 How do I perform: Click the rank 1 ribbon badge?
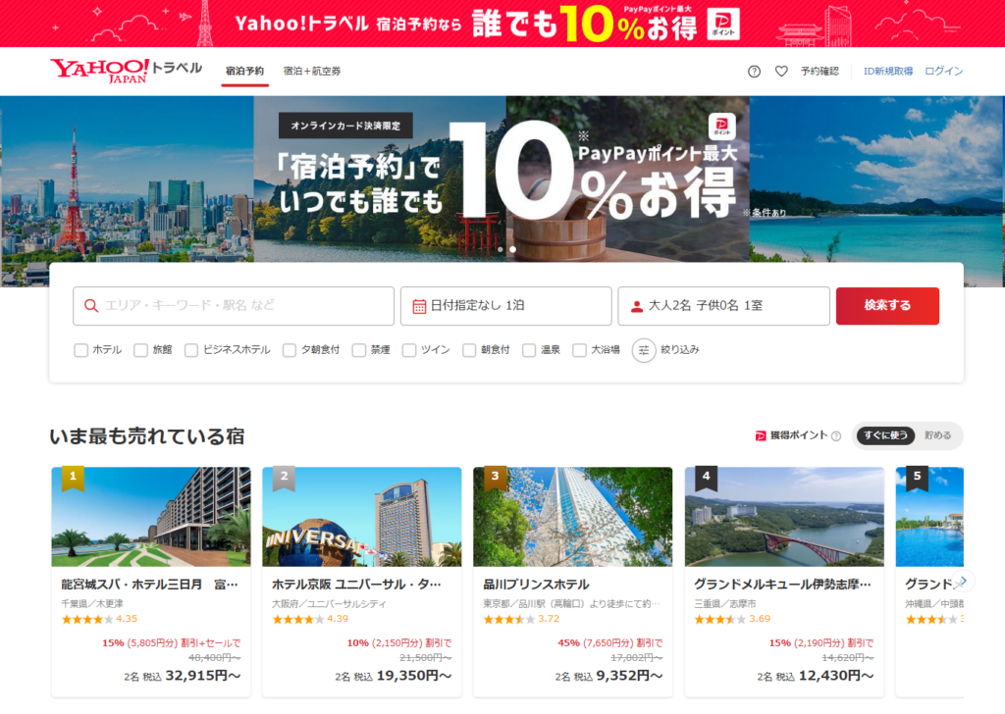[x=73, y=479]
